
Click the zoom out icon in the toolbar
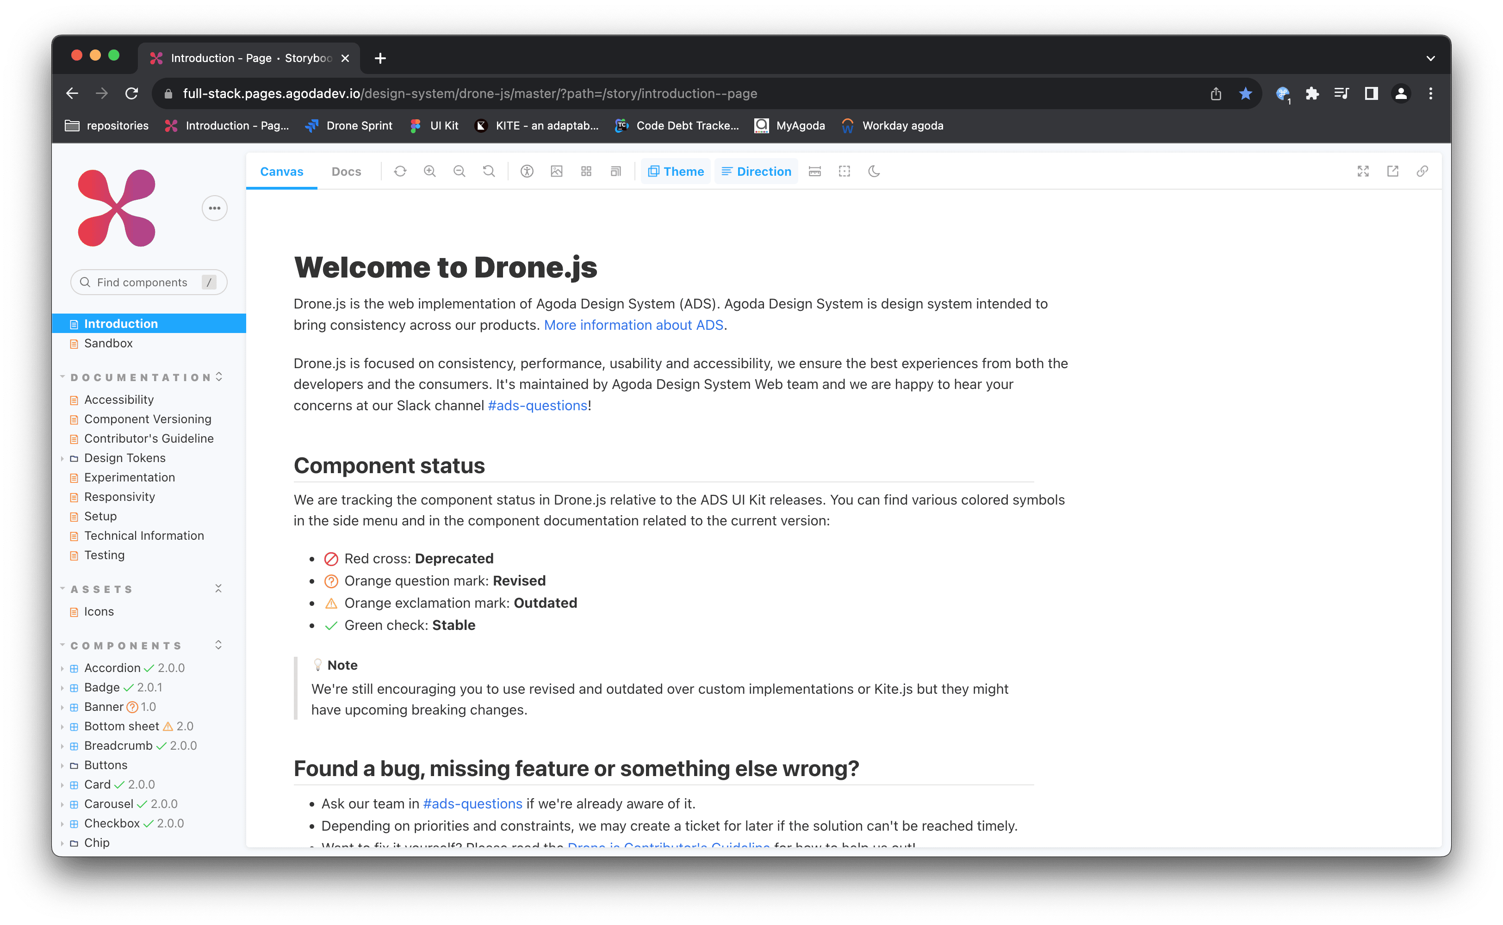[x=459, y=171]
